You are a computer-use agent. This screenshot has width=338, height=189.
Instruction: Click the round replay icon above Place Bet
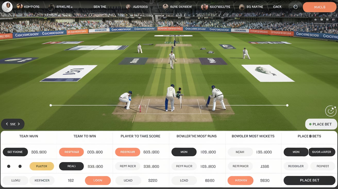click(x=331, y=111)
